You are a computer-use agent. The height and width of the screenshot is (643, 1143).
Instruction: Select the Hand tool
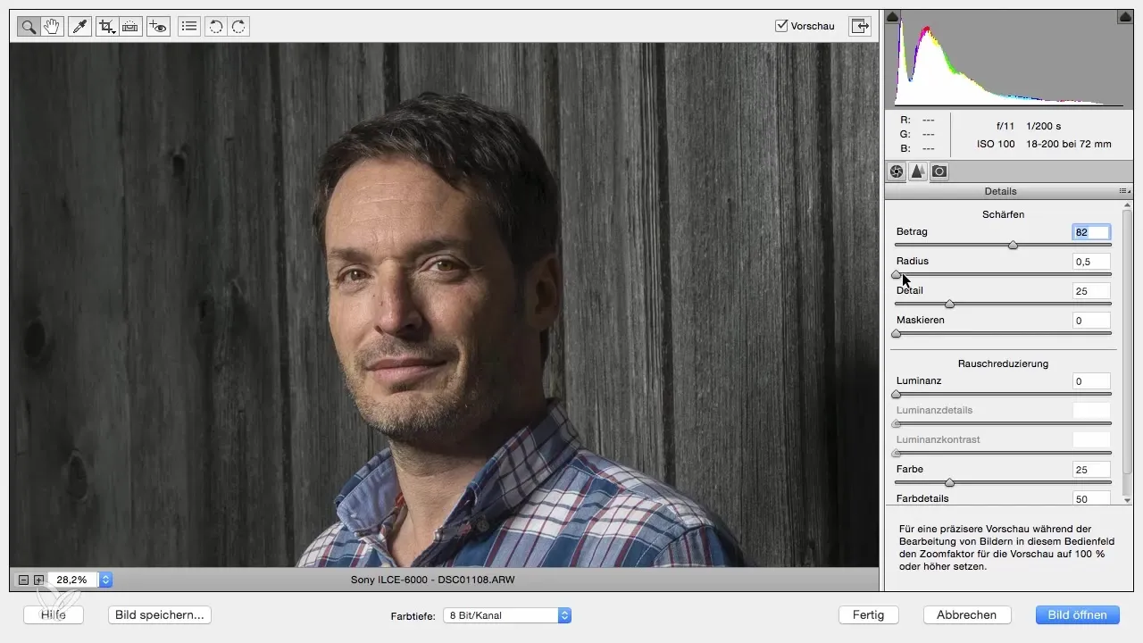pyautogui.click(x=52, y=27)
